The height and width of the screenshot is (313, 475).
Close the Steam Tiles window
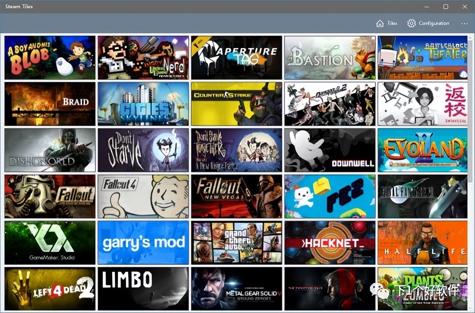pyautogui.click(x=465, y=6)
